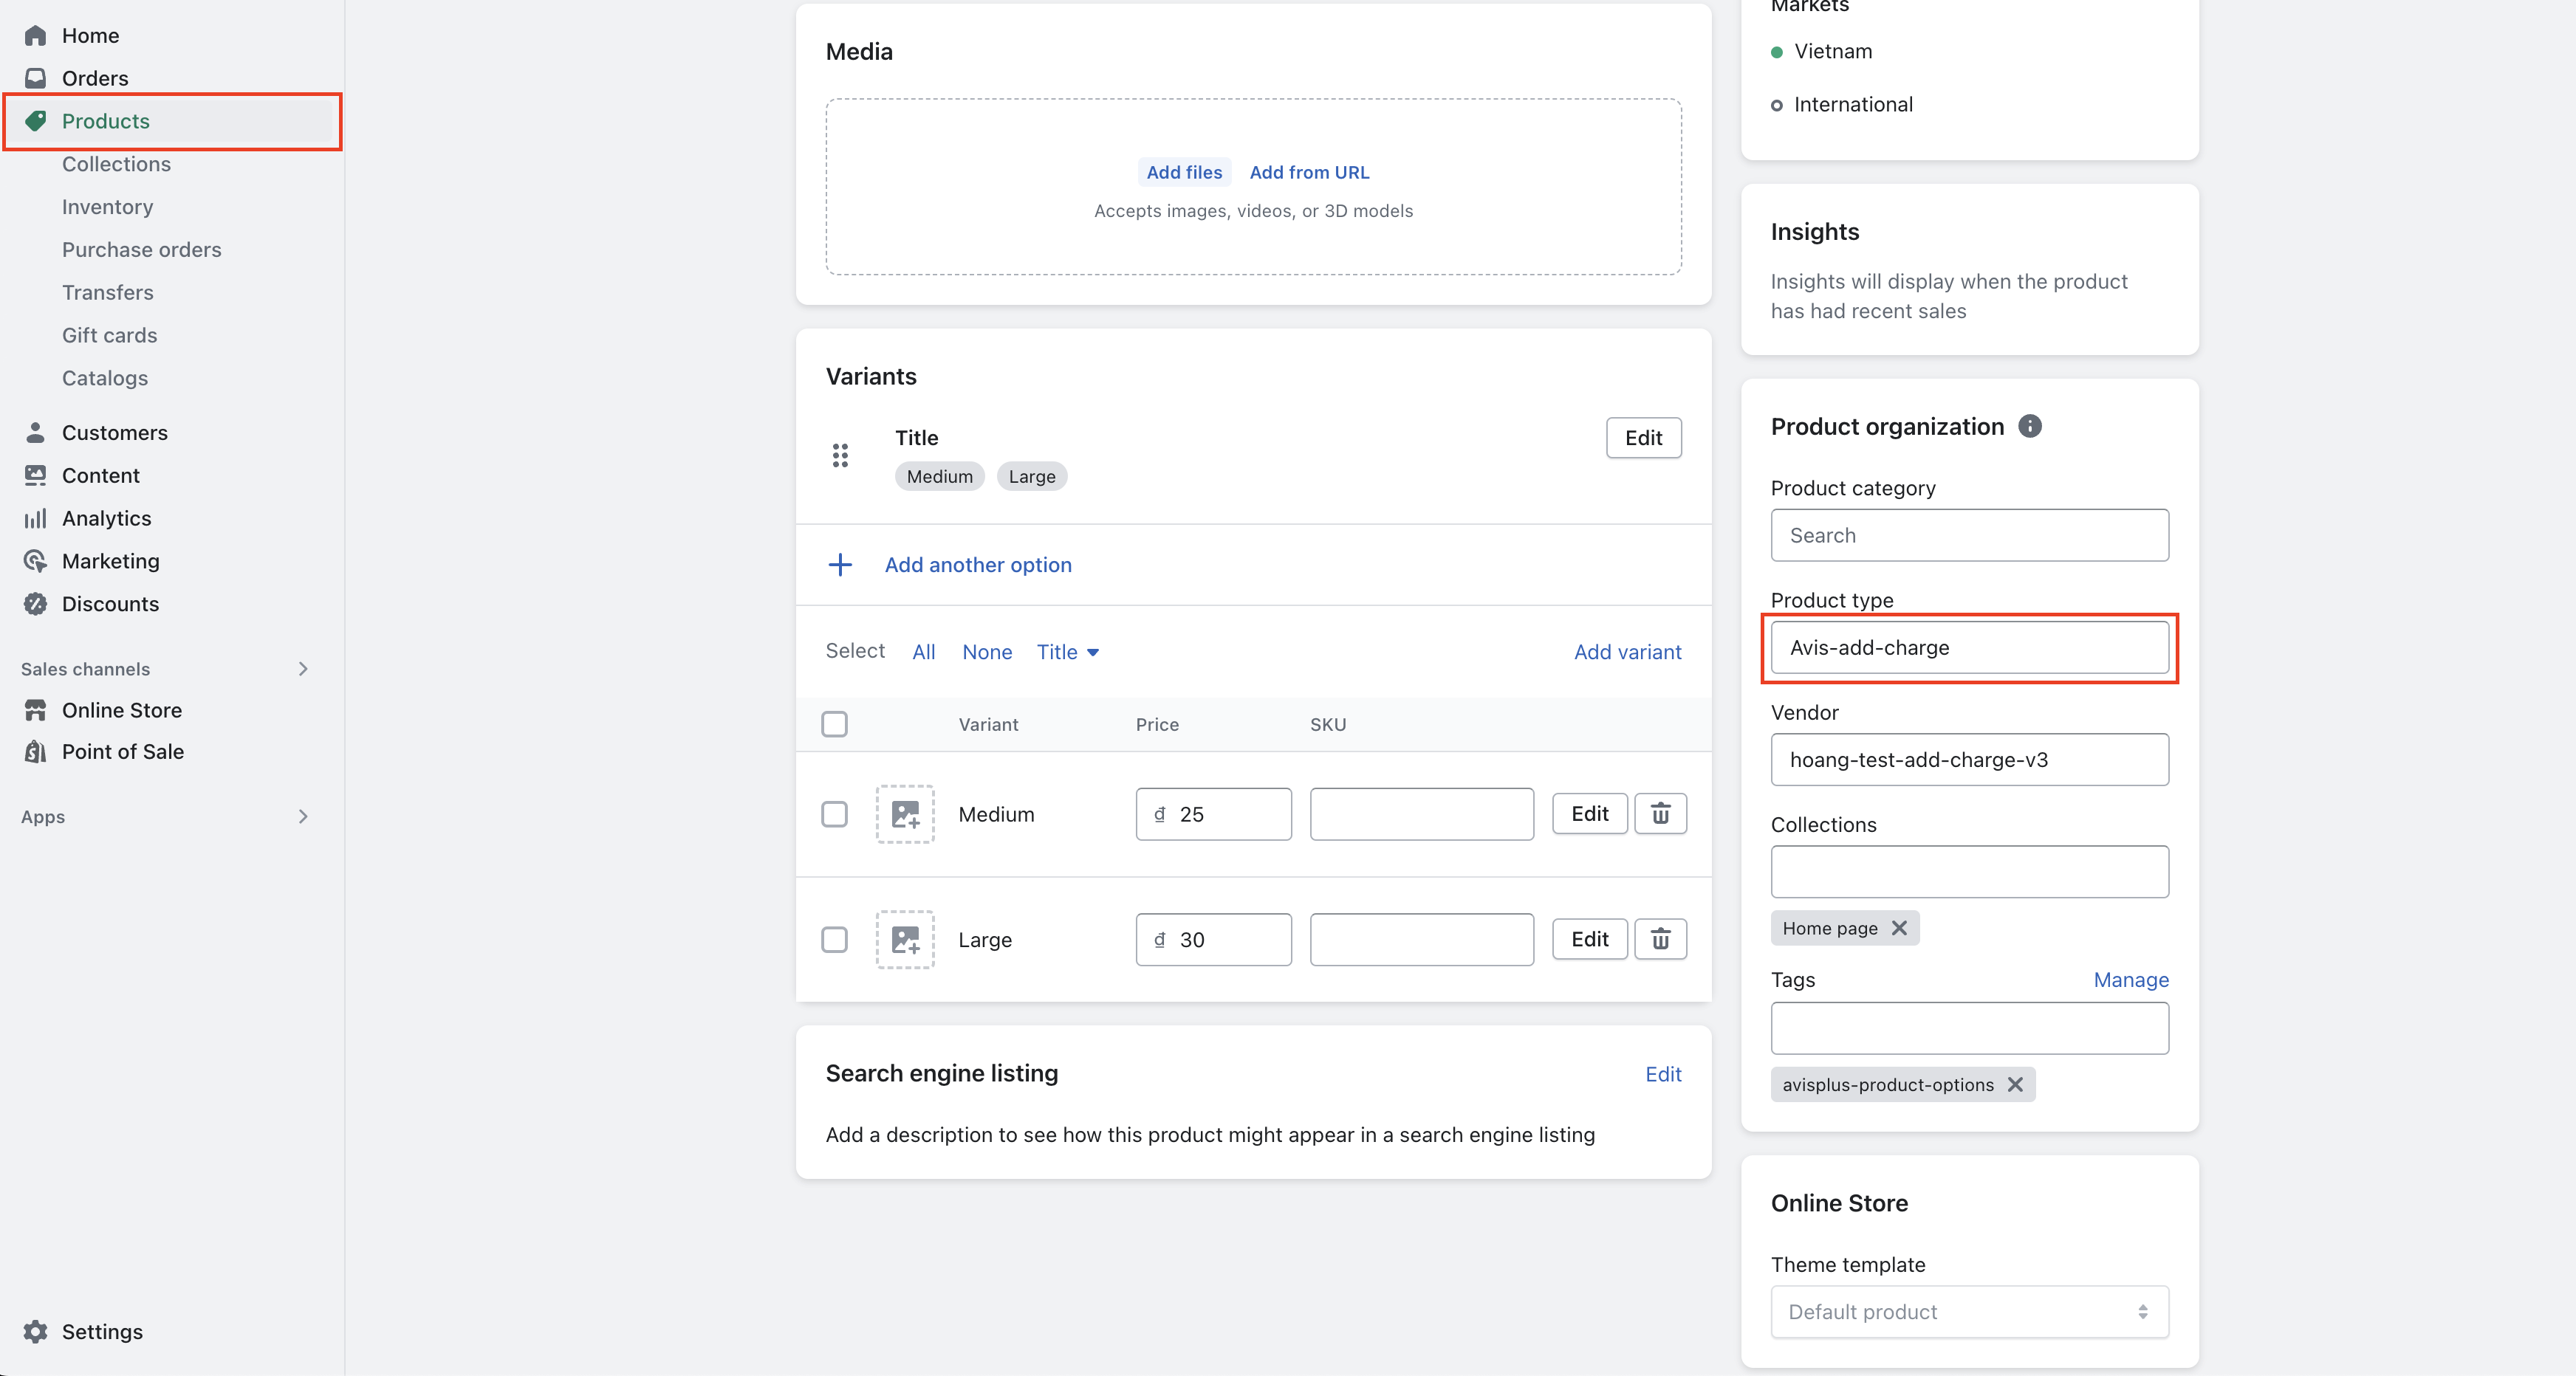Toggle the select-all variants checkbox
The image size is (2576, 1376).
tap(834, 723)
